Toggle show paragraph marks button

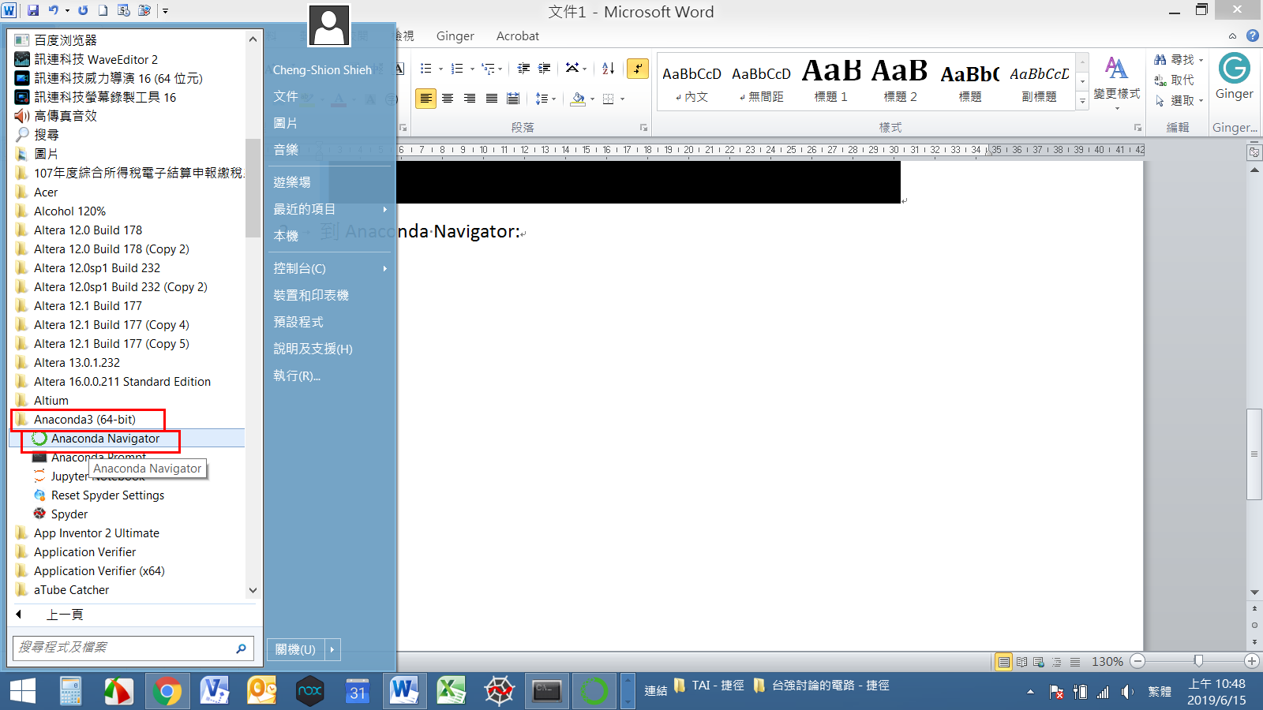coord(637,69)
